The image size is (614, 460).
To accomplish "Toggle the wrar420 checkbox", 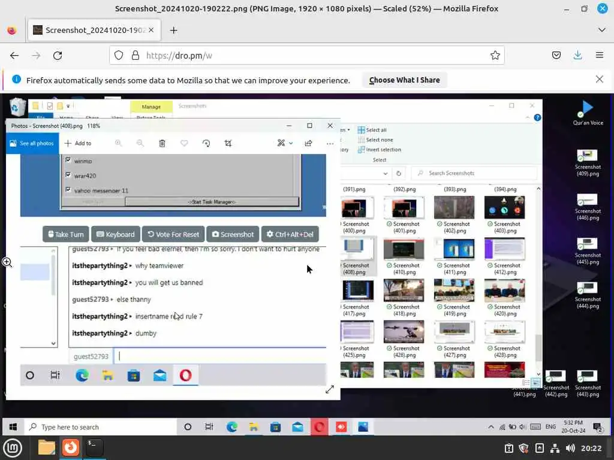I will [68, 174].
